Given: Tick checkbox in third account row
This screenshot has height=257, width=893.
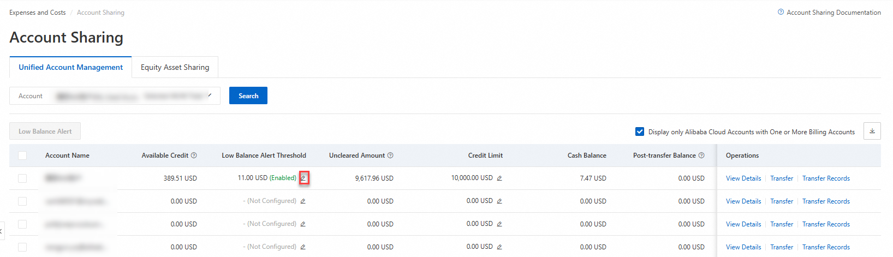Looking at the screenshot, I should (x=22, y=224).
